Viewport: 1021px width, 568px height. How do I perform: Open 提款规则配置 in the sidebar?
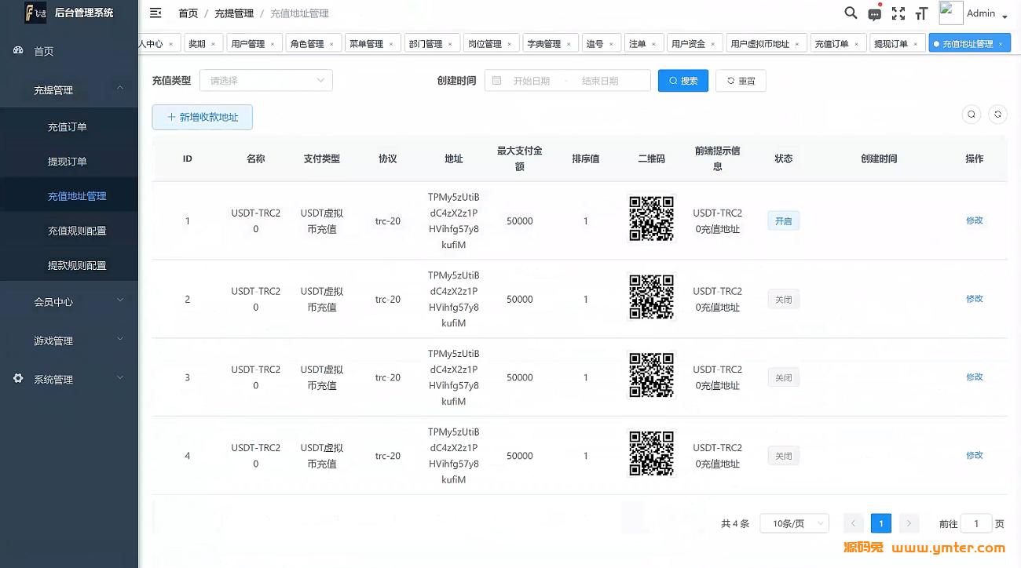pyautogui.click(x=69, y=265)
